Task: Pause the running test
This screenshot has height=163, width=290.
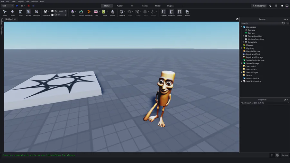Action: pyautogui.click(x=22, y=6)
